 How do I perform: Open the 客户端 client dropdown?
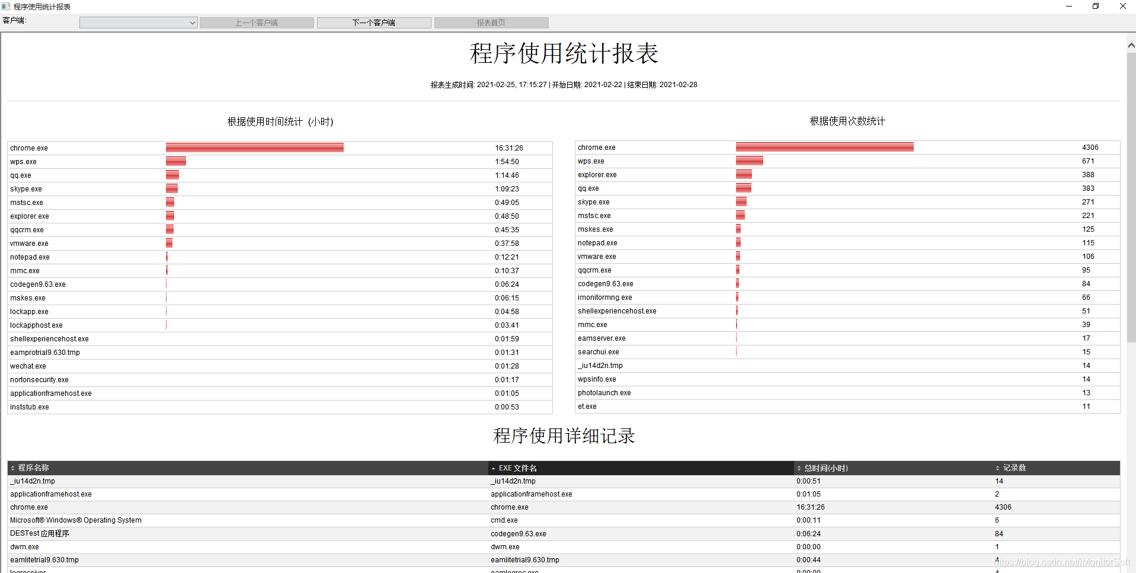(138, 23)
